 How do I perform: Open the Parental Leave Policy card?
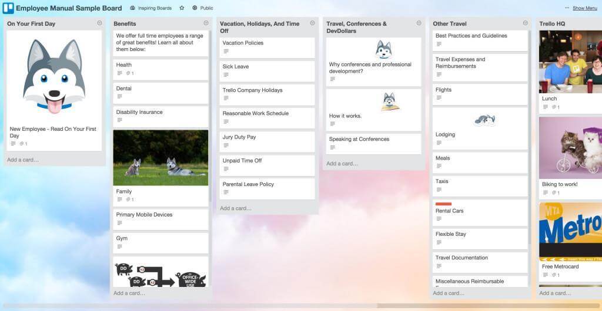tap(267, 189)
